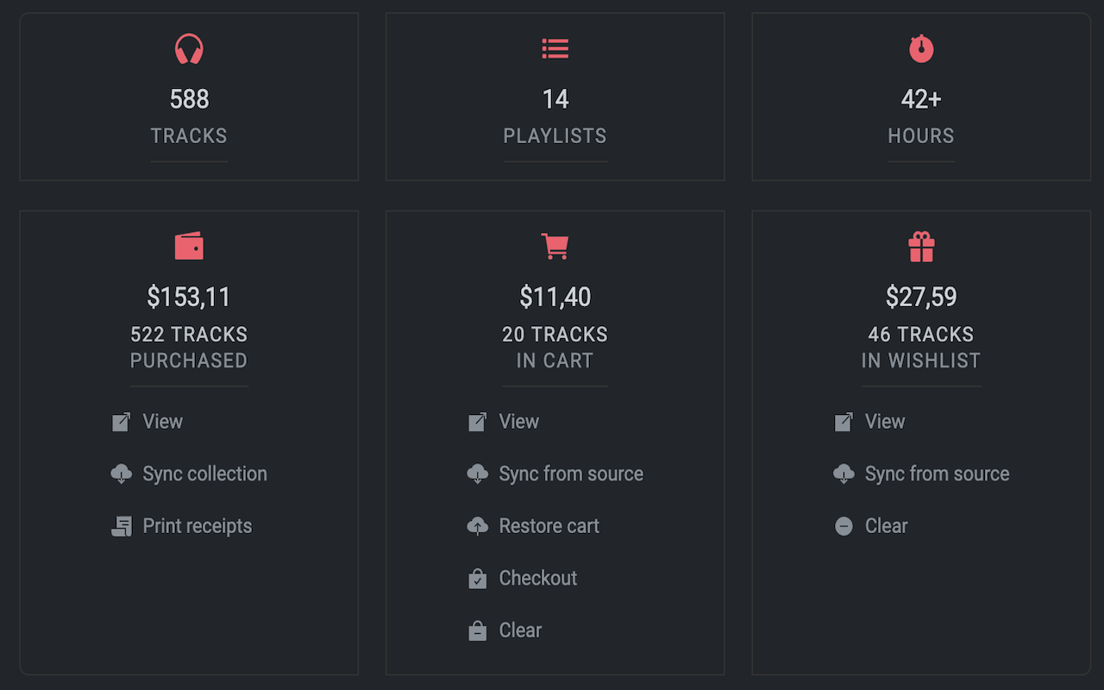Viewport: 1104px width, 690px height.
Task: Click the cloud download icon next to Sync collection
Action: pyautogui.click(x=122, y=474)
